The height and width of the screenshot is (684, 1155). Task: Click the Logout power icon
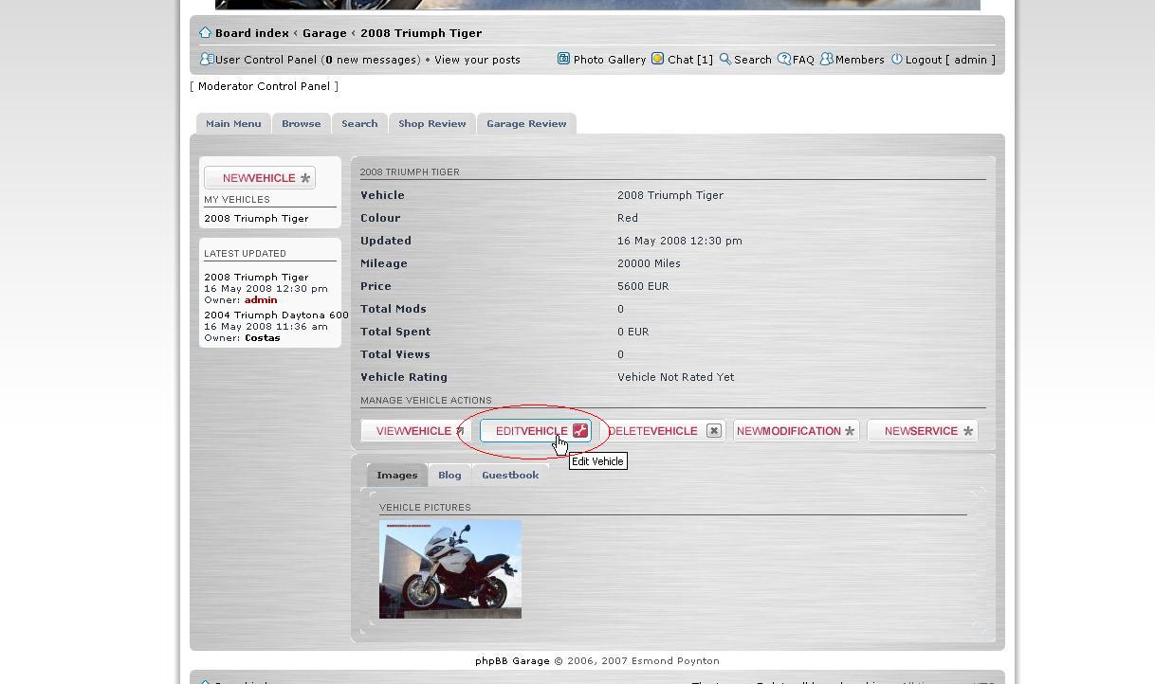click(896, 59)
